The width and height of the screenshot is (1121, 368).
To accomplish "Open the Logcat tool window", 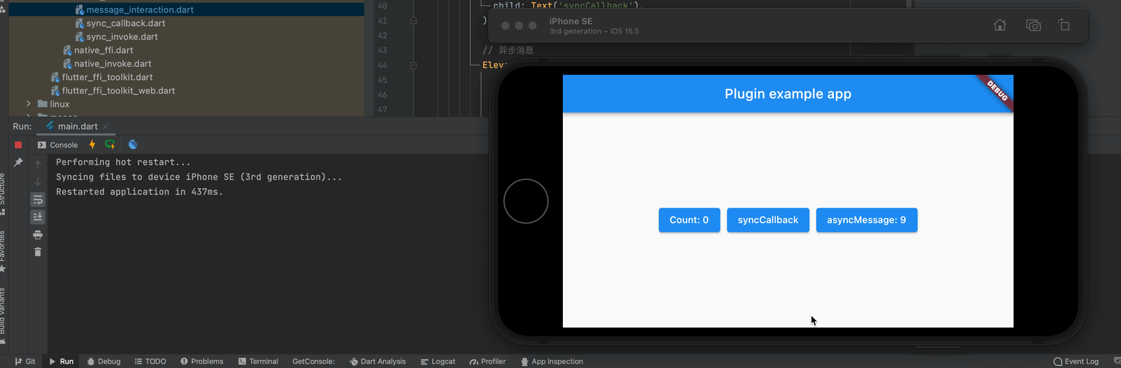I will click(438, 361).
